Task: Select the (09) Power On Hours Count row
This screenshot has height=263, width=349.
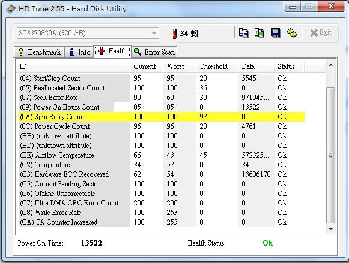Action: (162, 107)
